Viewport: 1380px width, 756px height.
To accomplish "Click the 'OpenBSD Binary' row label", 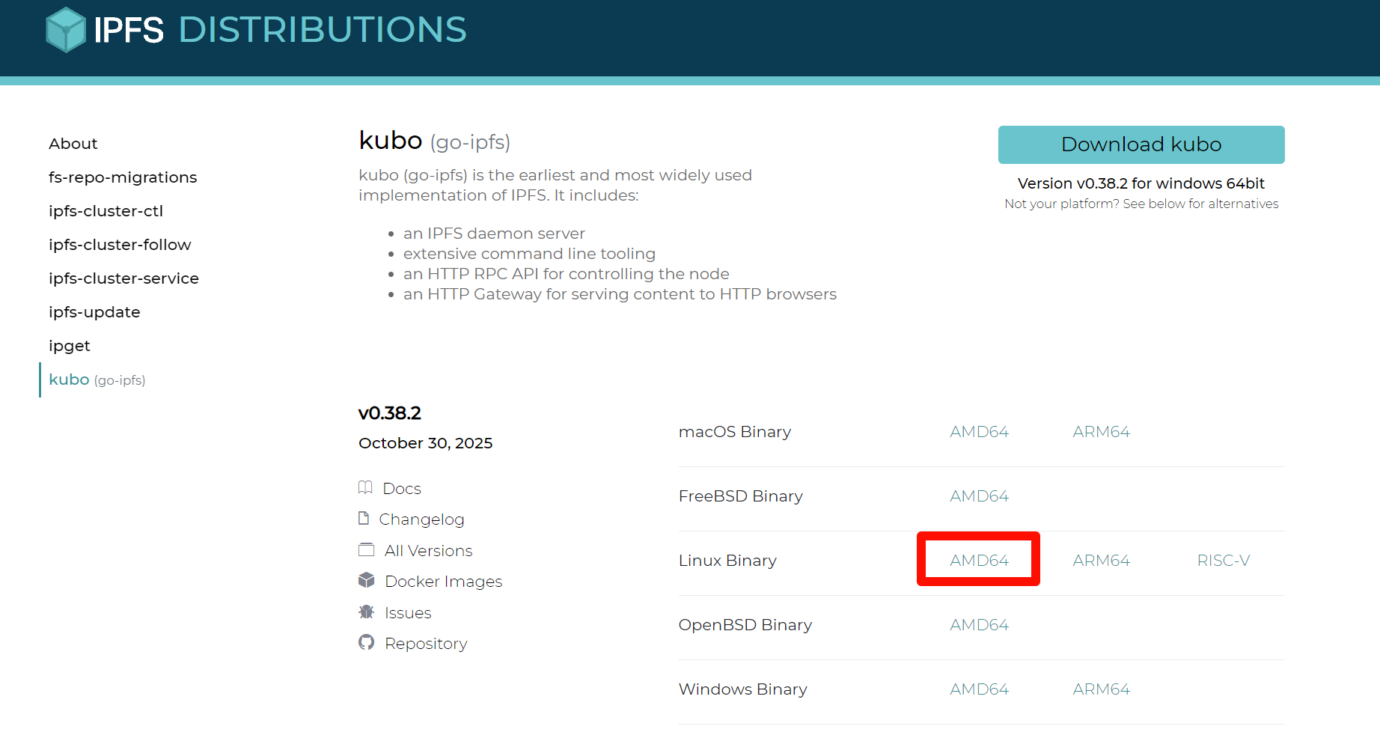I will click(x=745, y=625).
